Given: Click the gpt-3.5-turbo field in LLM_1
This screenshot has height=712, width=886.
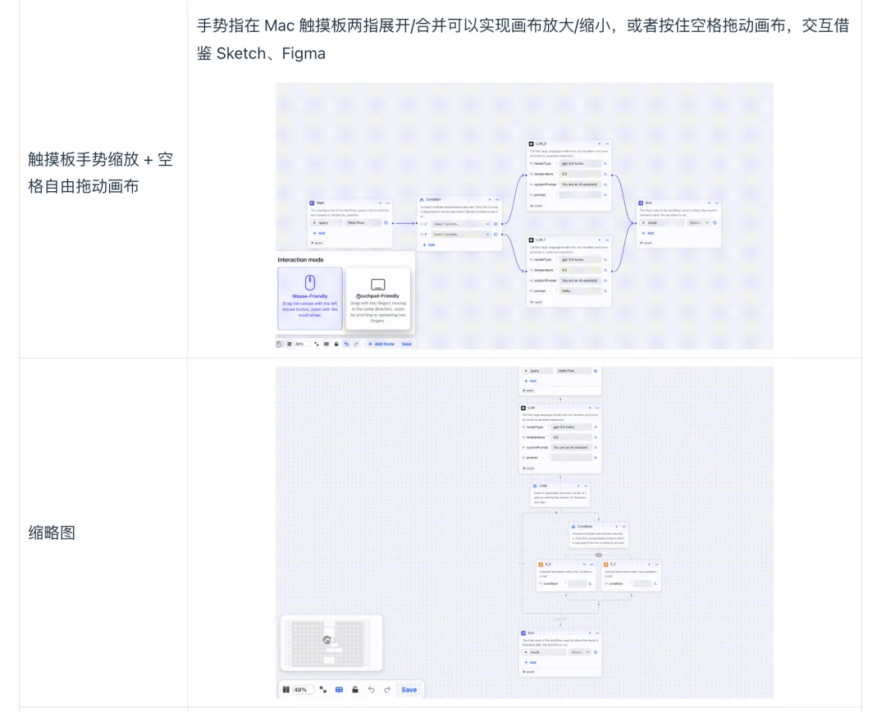Looking at the screenshot, I should tap(580, 259).
